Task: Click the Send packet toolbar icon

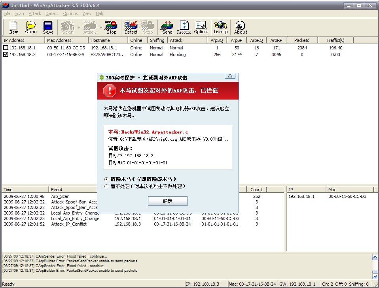Action: [x=167, y=27]
